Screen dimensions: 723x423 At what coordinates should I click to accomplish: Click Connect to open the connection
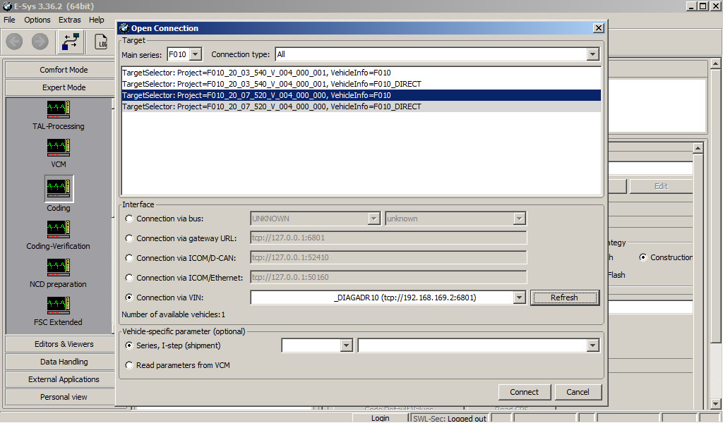[x=525, y=392]
